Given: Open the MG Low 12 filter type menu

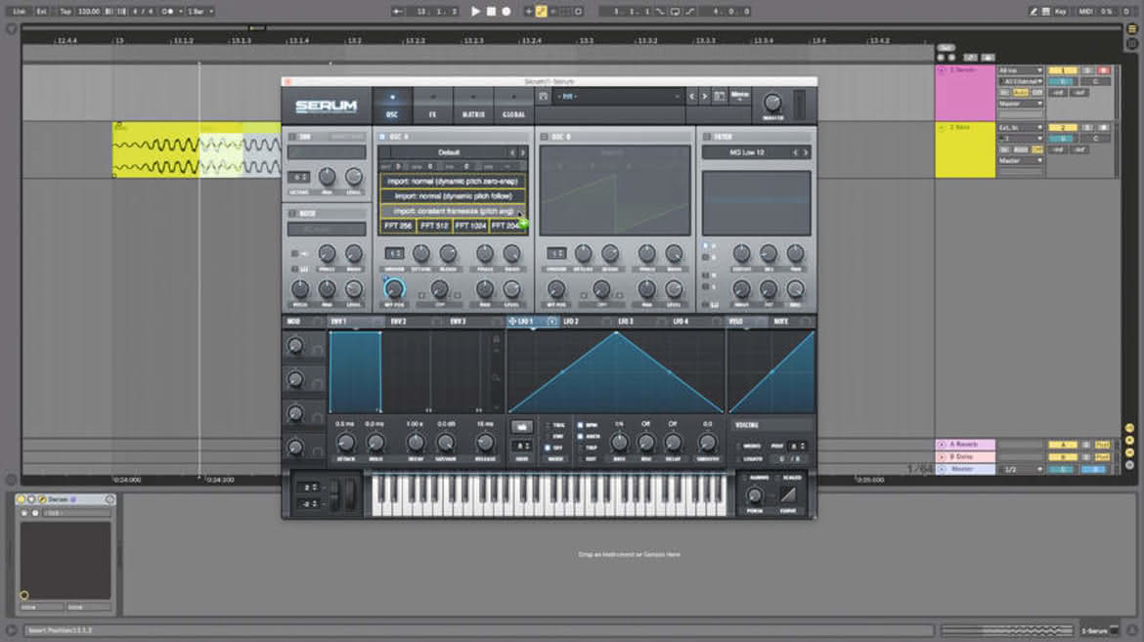Looking at the screenshot, I should click(x=747, y=152).
